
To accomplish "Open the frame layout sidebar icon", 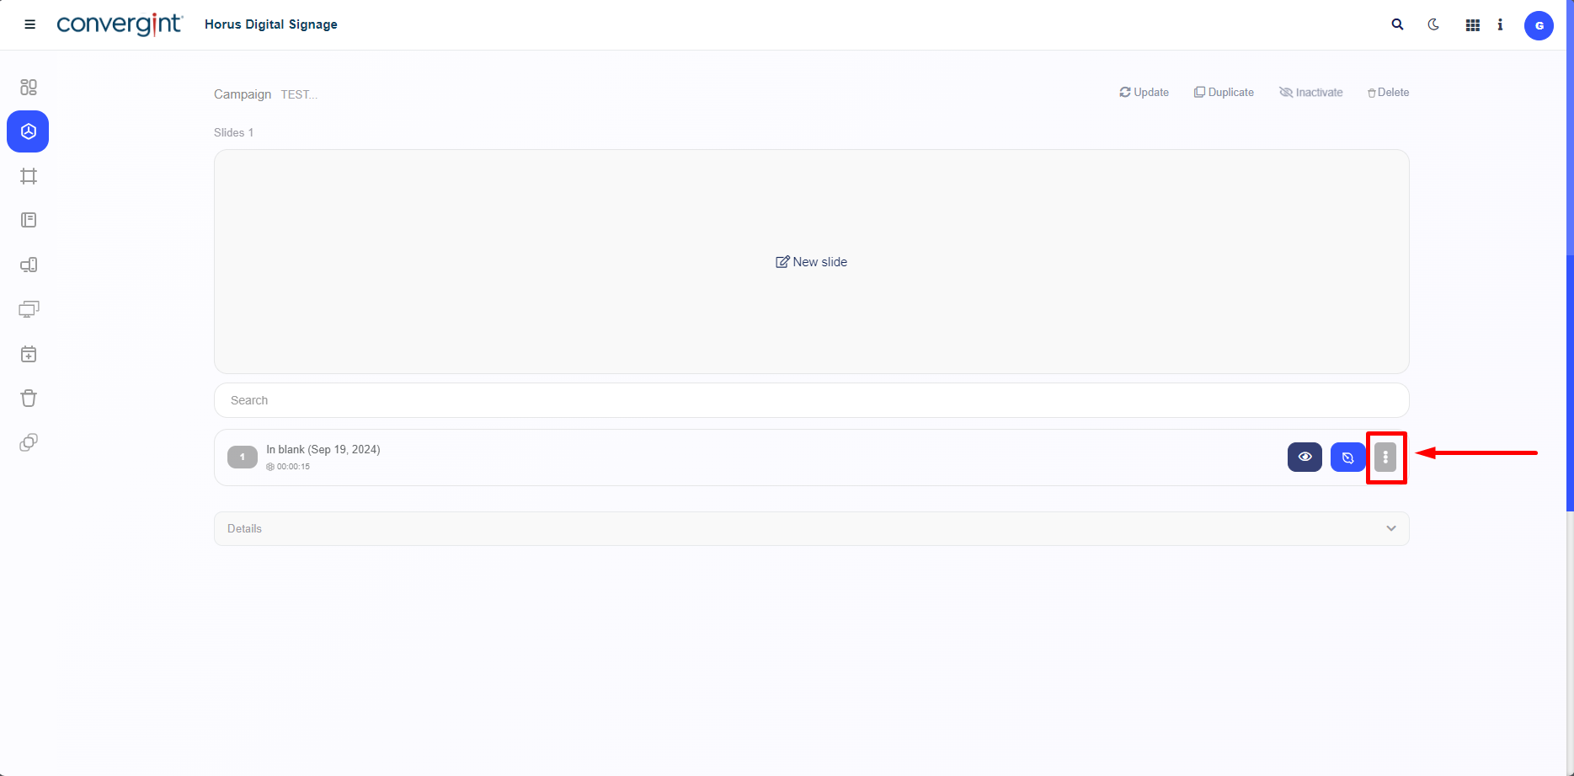I will 29,176.
